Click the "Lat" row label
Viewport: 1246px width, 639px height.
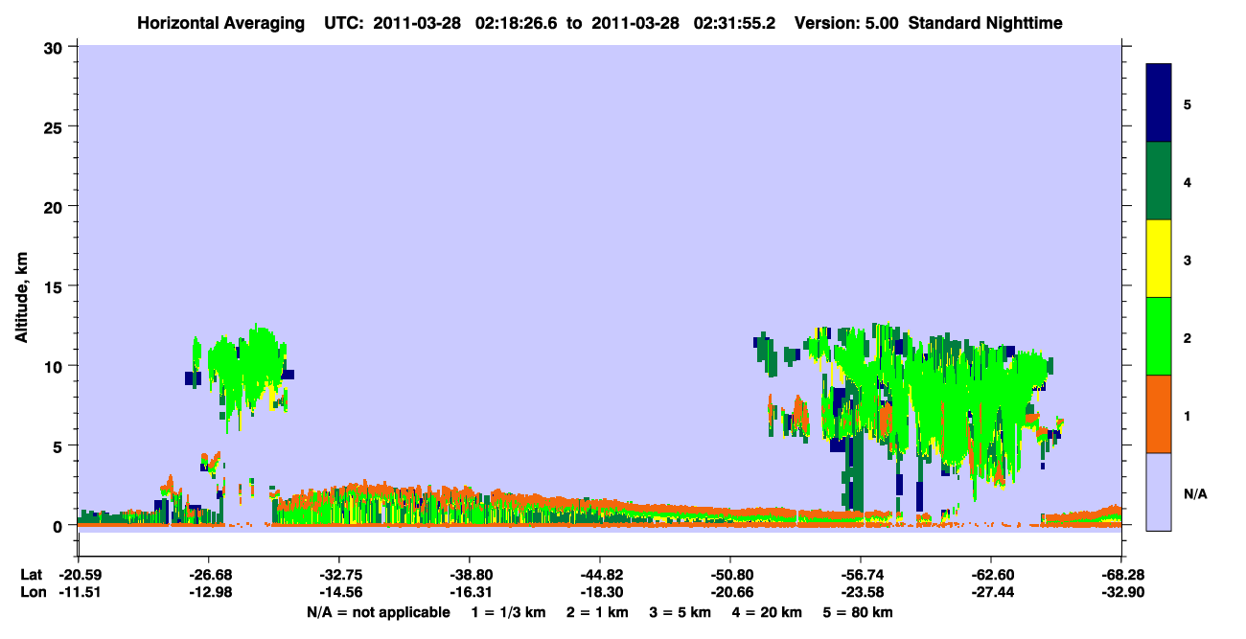(x=31, y=575)
